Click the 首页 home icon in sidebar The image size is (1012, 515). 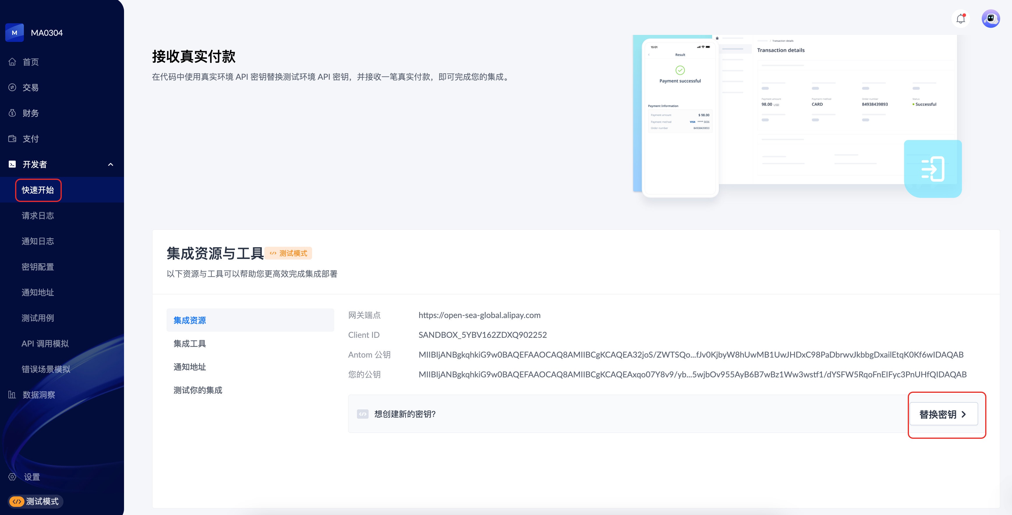pyautogui.click(x=12, y=62)
